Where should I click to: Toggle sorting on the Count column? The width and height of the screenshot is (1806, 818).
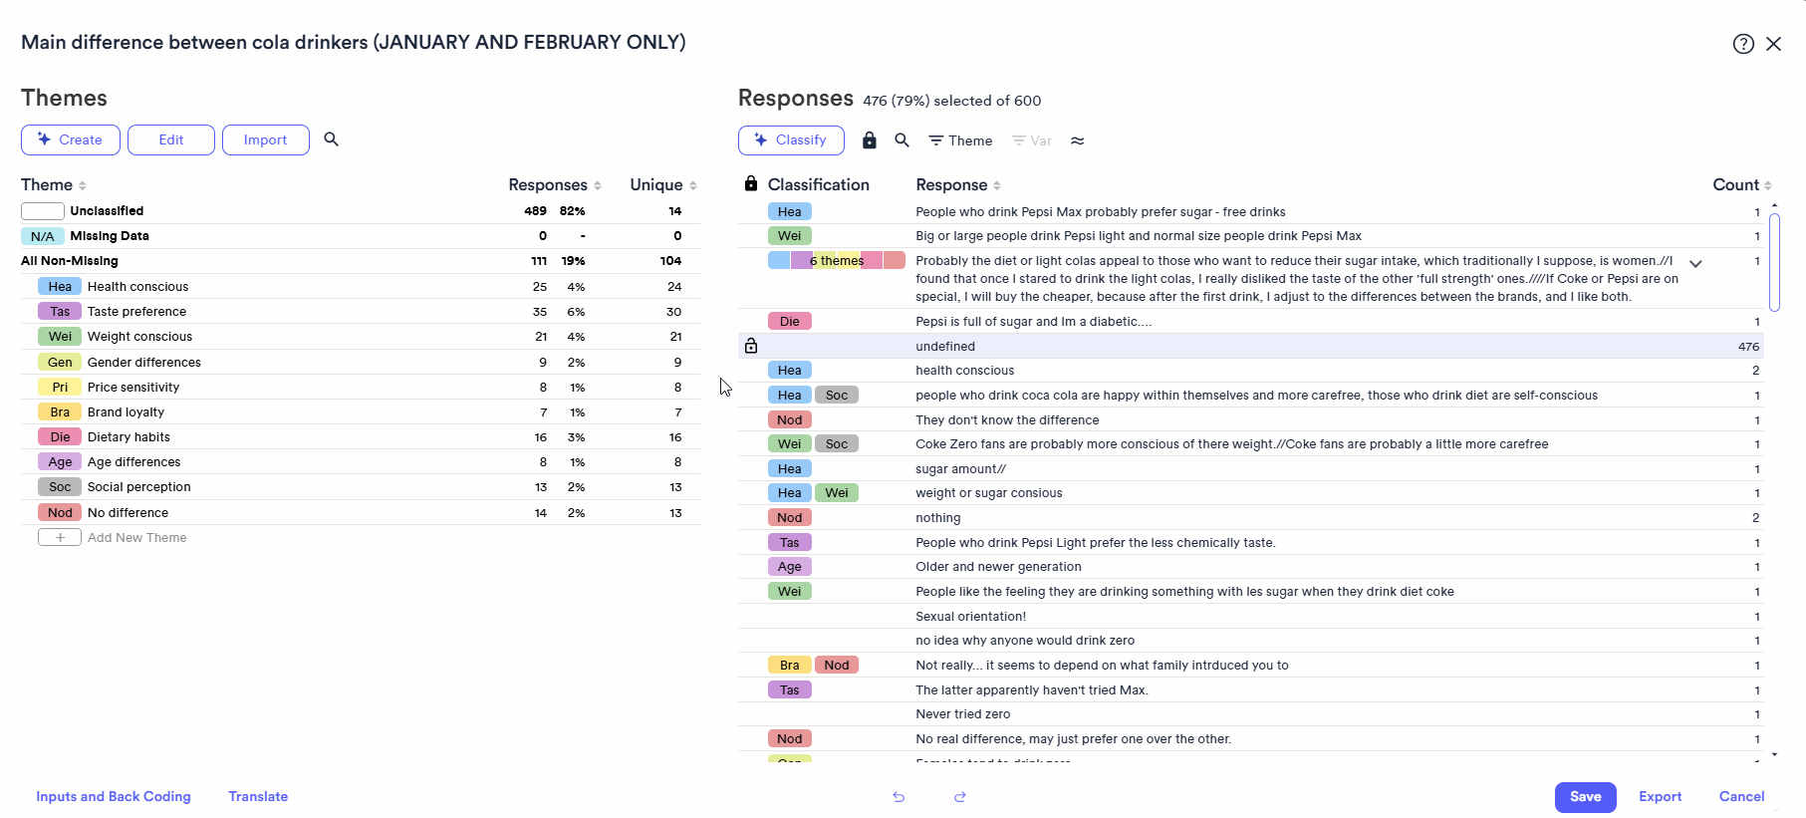pos(1769,184)
